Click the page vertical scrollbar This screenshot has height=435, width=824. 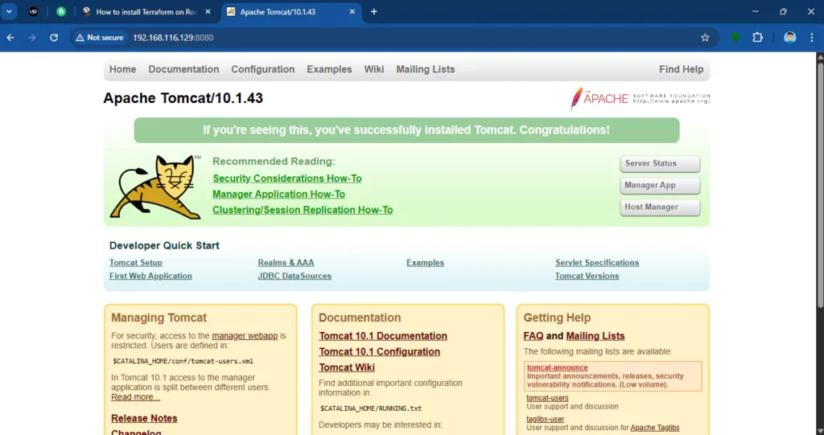820,184
